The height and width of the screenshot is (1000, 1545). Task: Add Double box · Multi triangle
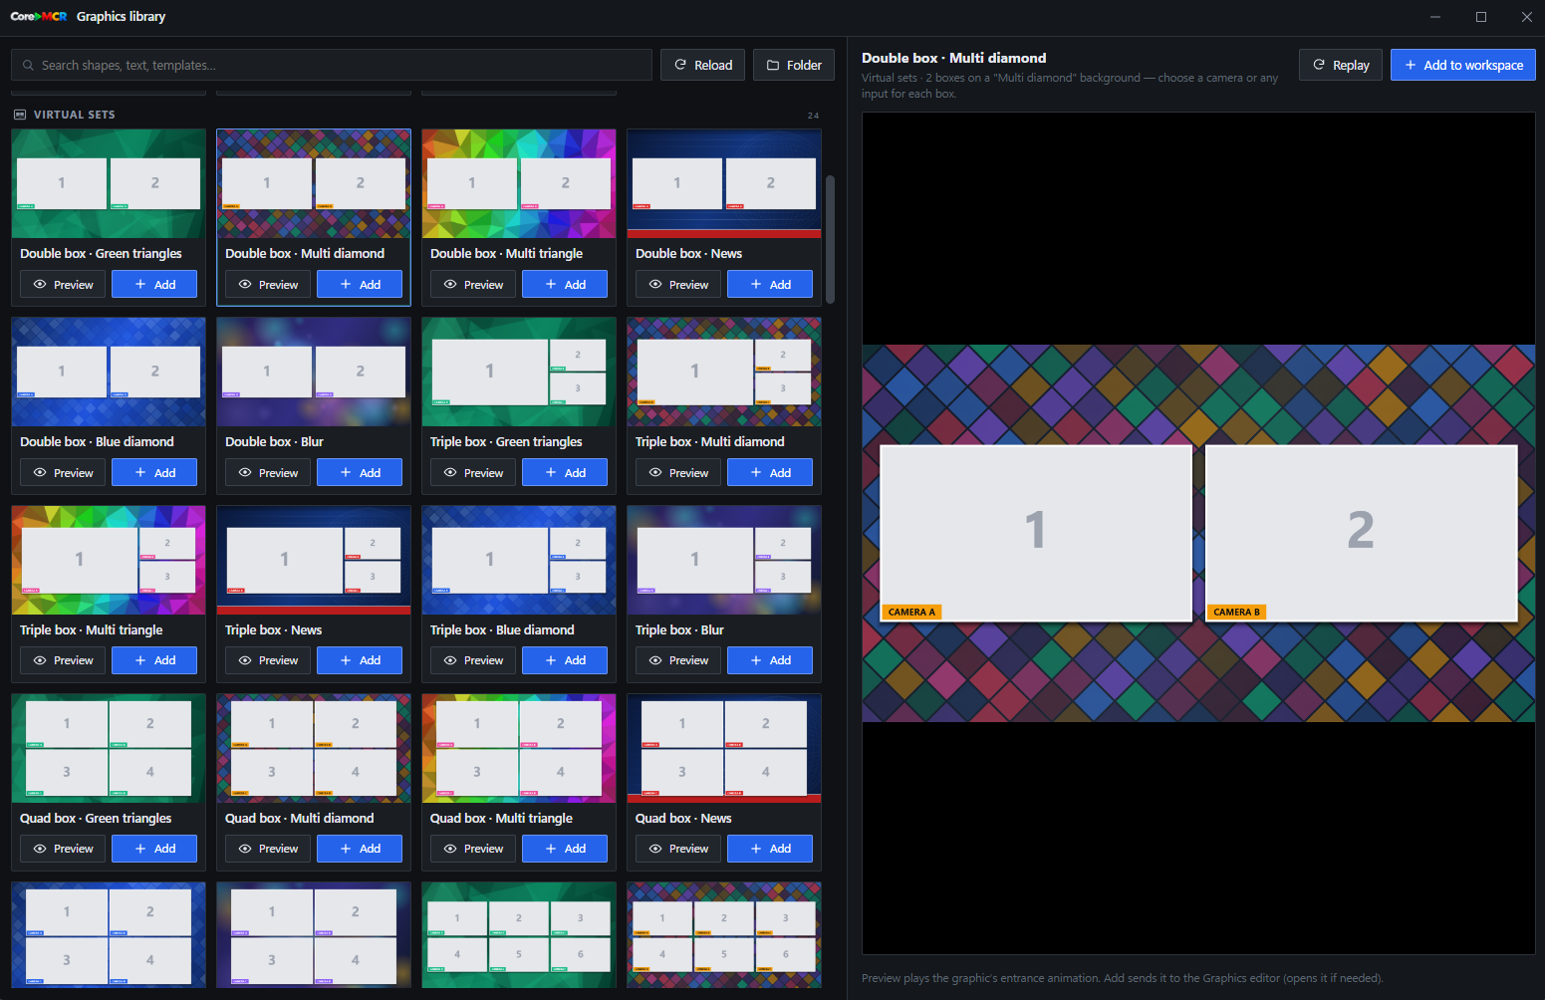tap(565, 285)
